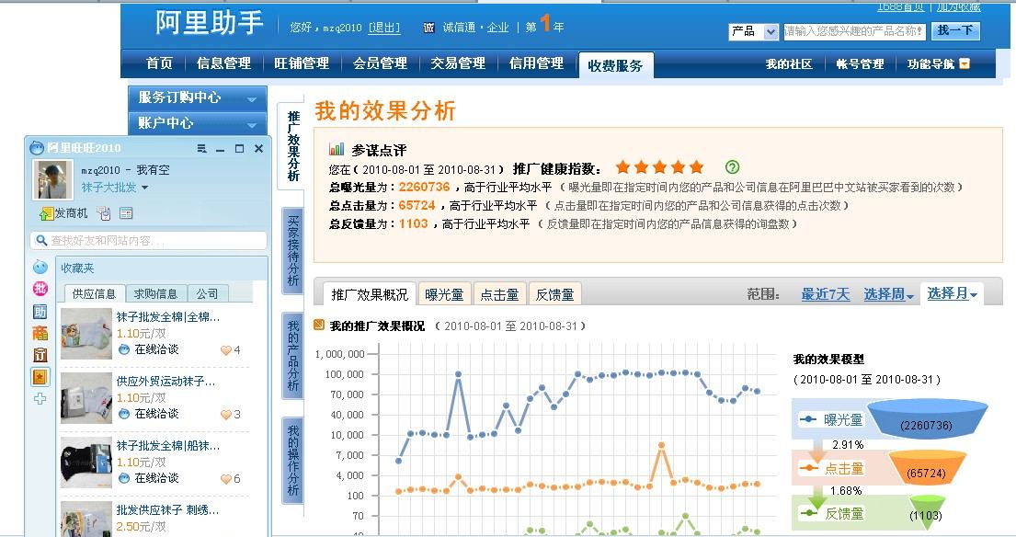Click the 发商机 publish icon in AliWangwang
This screenshot has height=537, width=1016.
click(x=46, y=213)
